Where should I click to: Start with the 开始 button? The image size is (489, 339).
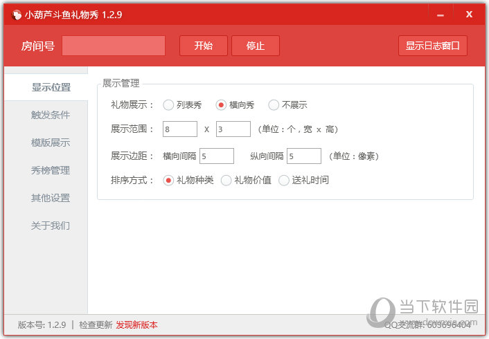(204, 46)
